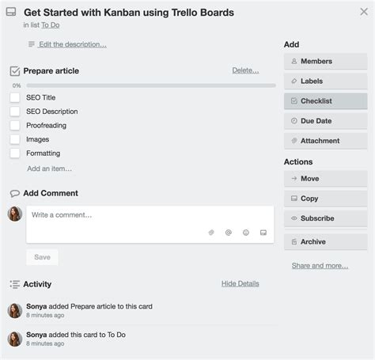Image resolution: width=375 pixels, height=360 pixels.
Task: Click the mention @ icon in comment box
Action: click(229, 233)
